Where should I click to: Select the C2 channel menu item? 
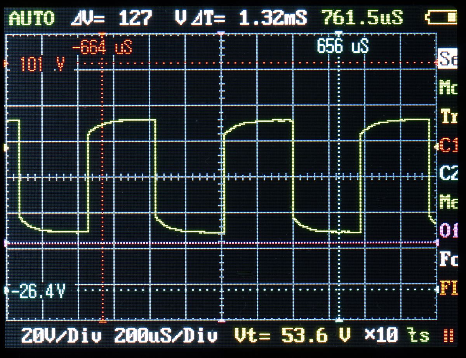448,173
